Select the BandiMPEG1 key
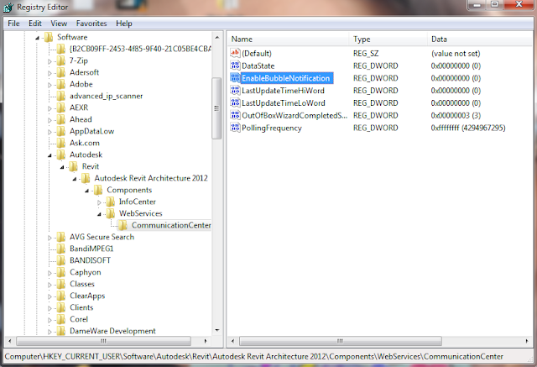 click(x=91, y=249)
